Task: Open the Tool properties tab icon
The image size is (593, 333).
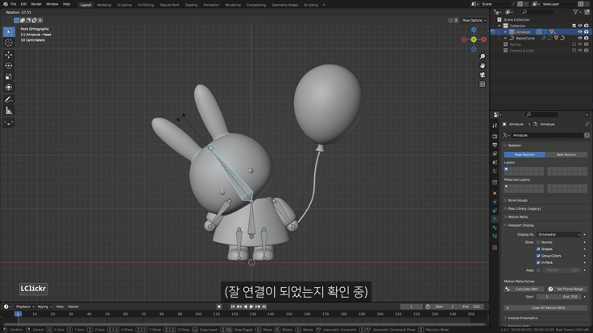Action: (495, 125)
